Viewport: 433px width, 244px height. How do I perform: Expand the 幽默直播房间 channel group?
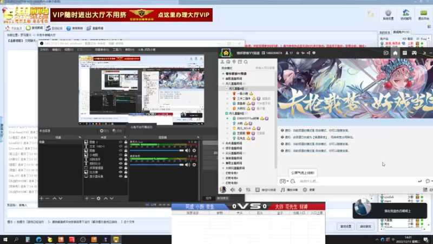pos(224,79)
